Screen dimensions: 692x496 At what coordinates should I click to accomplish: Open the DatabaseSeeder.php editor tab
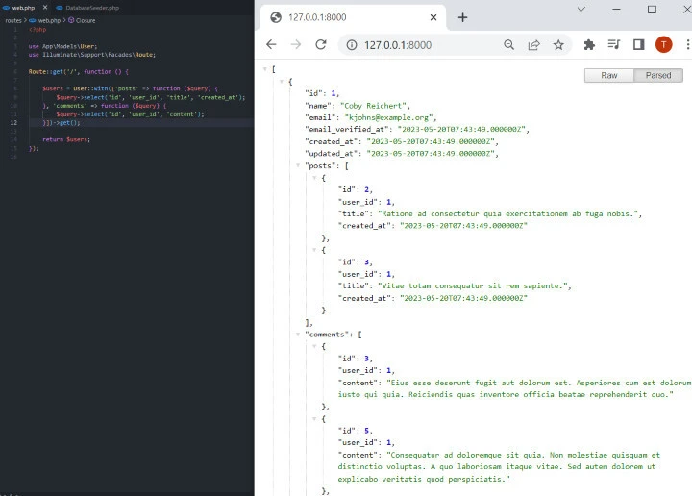91,8
